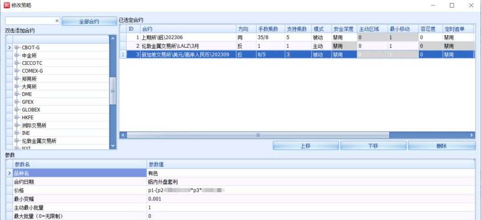This screenshot has height=220, width=481.
Task: Click the 全部合约 button
Action: [89, 21]
